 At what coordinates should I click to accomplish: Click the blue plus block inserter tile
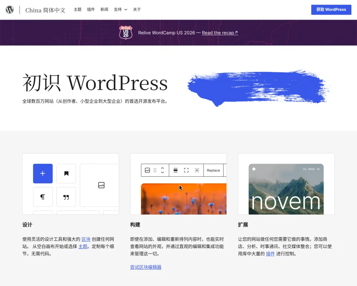click(43, 173)
